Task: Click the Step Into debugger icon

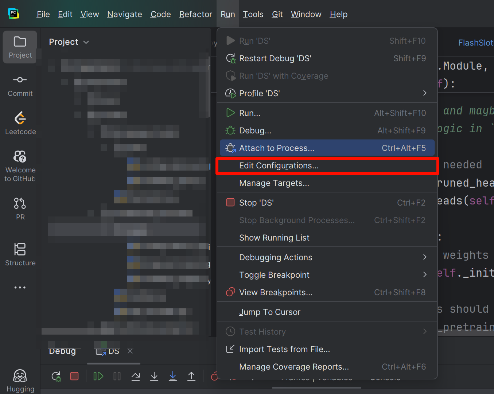Action: tap(154, 376)
